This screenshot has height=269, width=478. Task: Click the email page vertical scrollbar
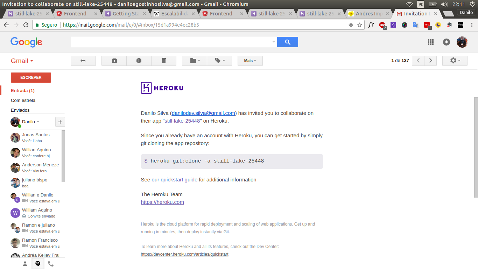tap(476, 147)
